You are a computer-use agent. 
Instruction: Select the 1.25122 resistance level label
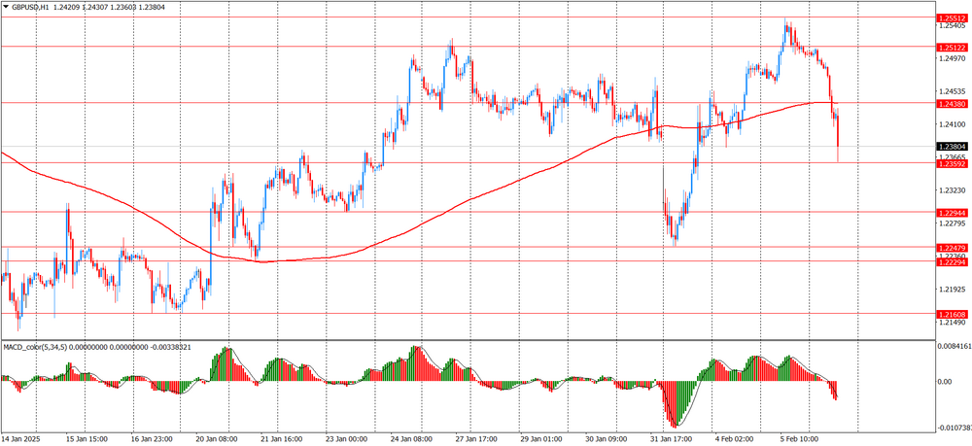click(951, 47)
